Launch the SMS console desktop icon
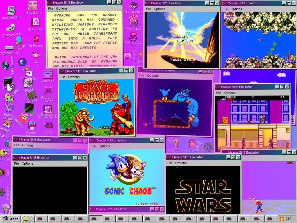Image resolution: width=297 pixels, height=223 pixels. tap(48, 125)
